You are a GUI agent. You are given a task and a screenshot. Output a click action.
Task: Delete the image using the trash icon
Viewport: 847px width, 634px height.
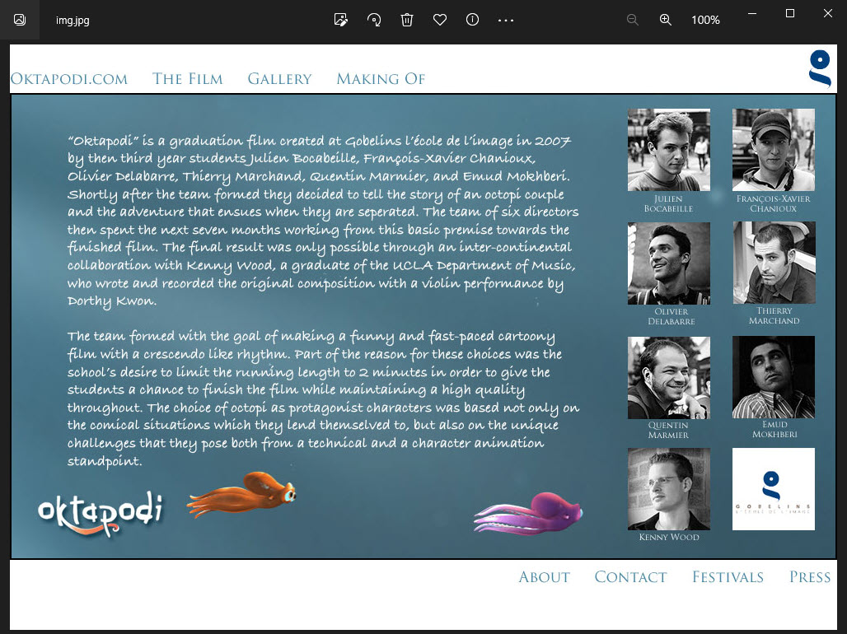(407, 20)
